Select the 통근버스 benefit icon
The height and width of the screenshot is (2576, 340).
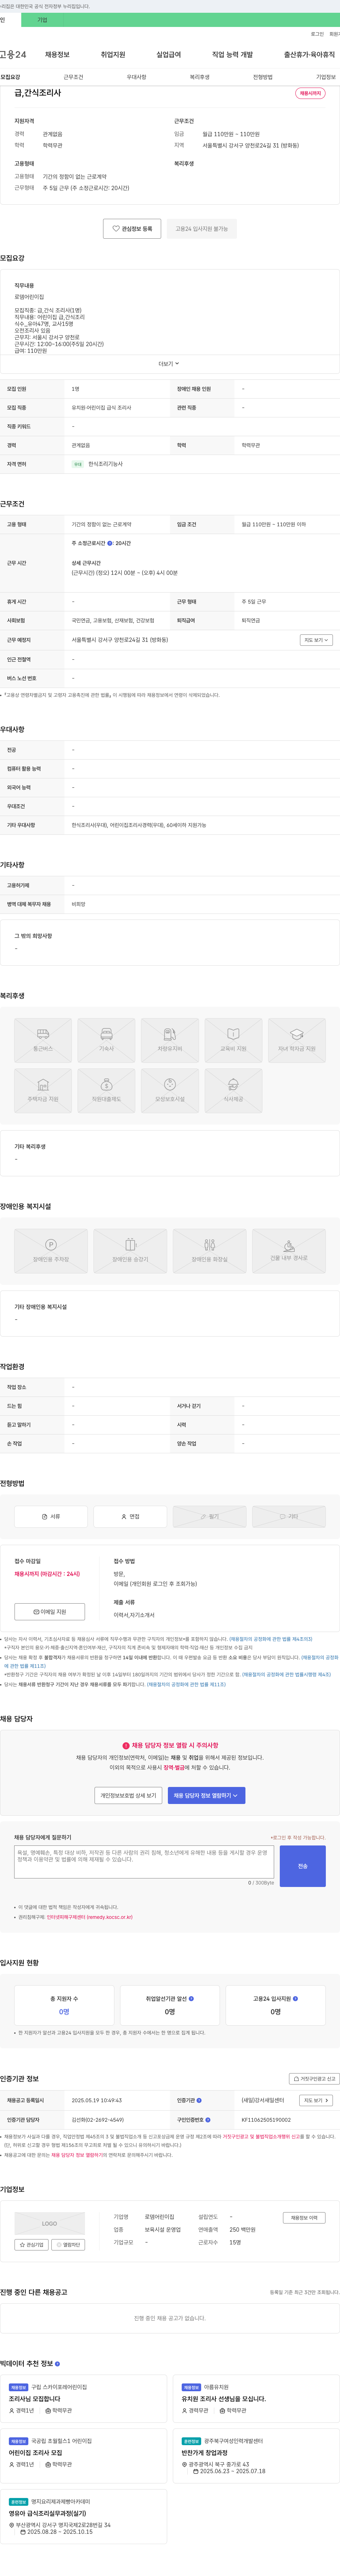coord(43,1040)
